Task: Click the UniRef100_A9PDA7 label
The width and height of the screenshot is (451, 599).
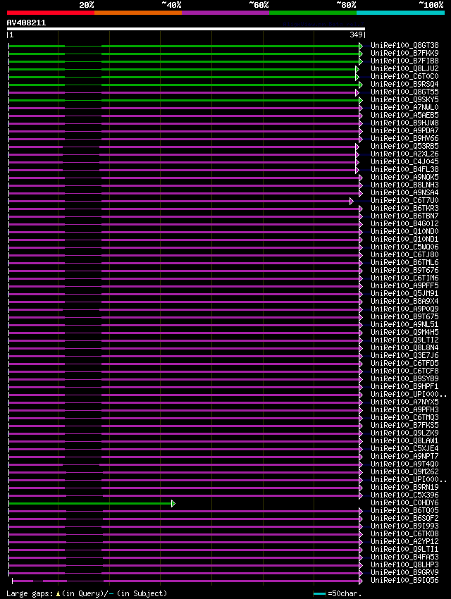Action: pyautogui.click(x=404, y=130)
